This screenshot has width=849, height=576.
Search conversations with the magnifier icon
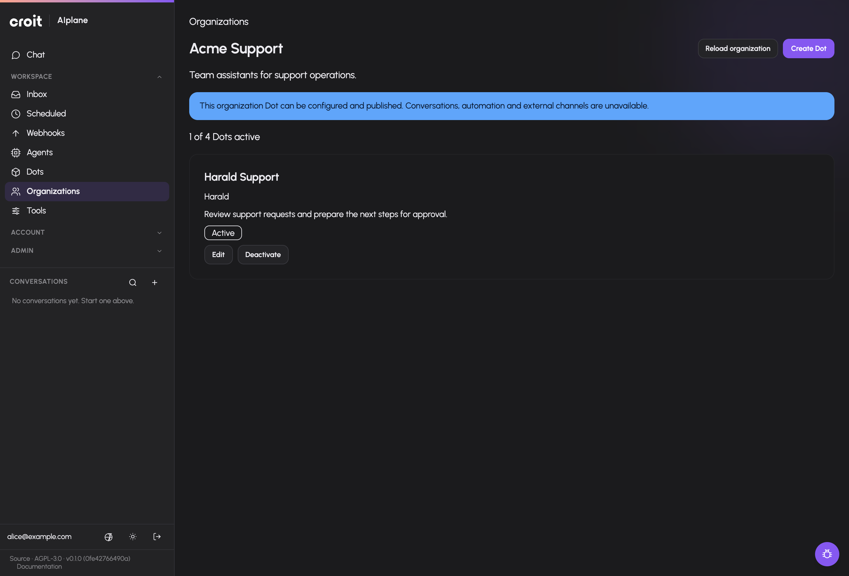[133, 282]
